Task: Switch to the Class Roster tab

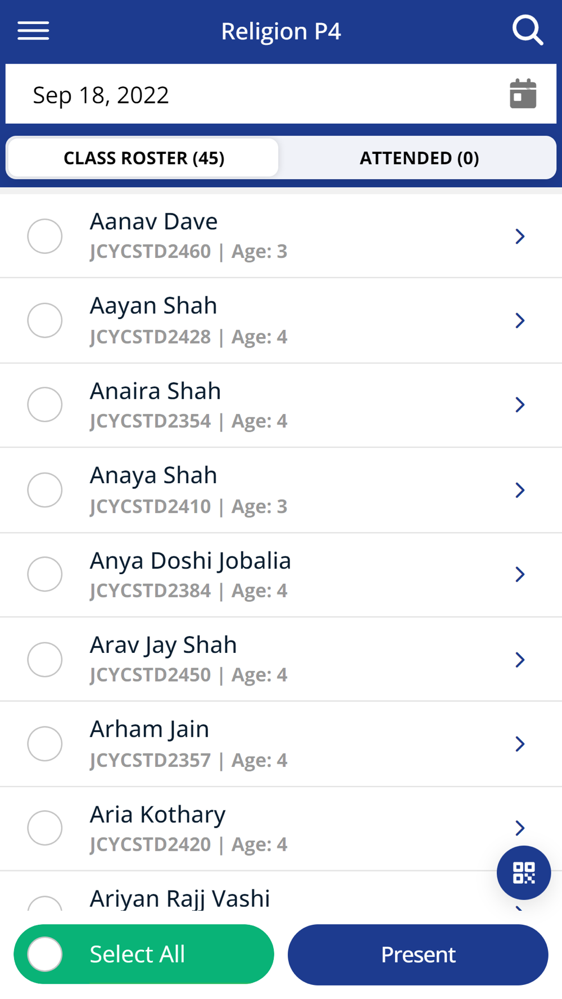Action: tap(143, 158)
